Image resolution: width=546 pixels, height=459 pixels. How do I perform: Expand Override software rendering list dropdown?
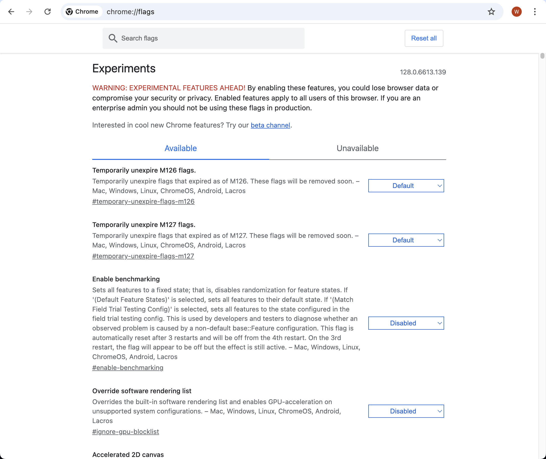(x=406, y=411)
